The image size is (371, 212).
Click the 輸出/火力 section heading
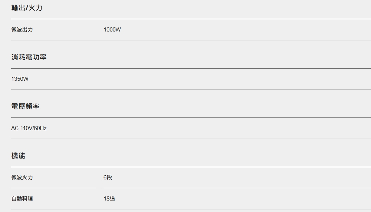pyautogui.click(x=27, y=8)
